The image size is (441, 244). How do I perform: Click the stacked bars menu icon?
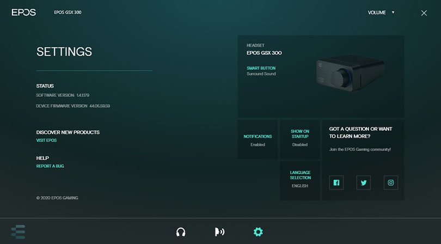point(18,231)
